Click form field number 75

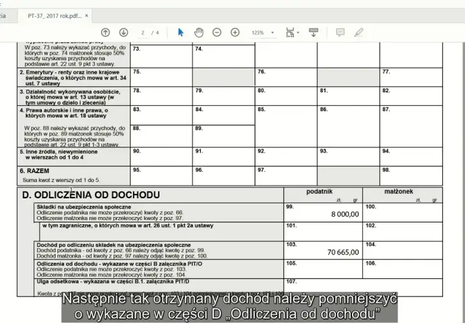coord(161,78)
